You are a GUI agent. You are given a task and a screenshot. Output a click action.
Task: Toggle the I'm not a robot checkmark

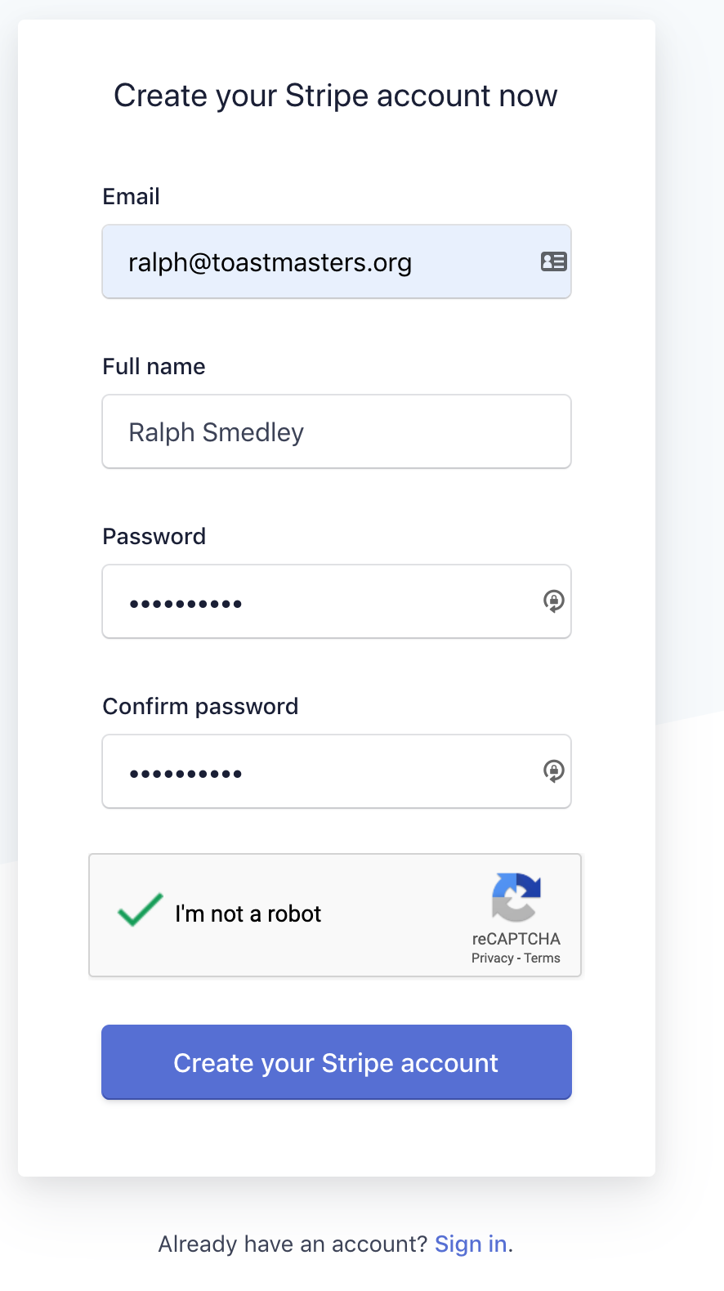pyautogui.click(x=140, y=909)
